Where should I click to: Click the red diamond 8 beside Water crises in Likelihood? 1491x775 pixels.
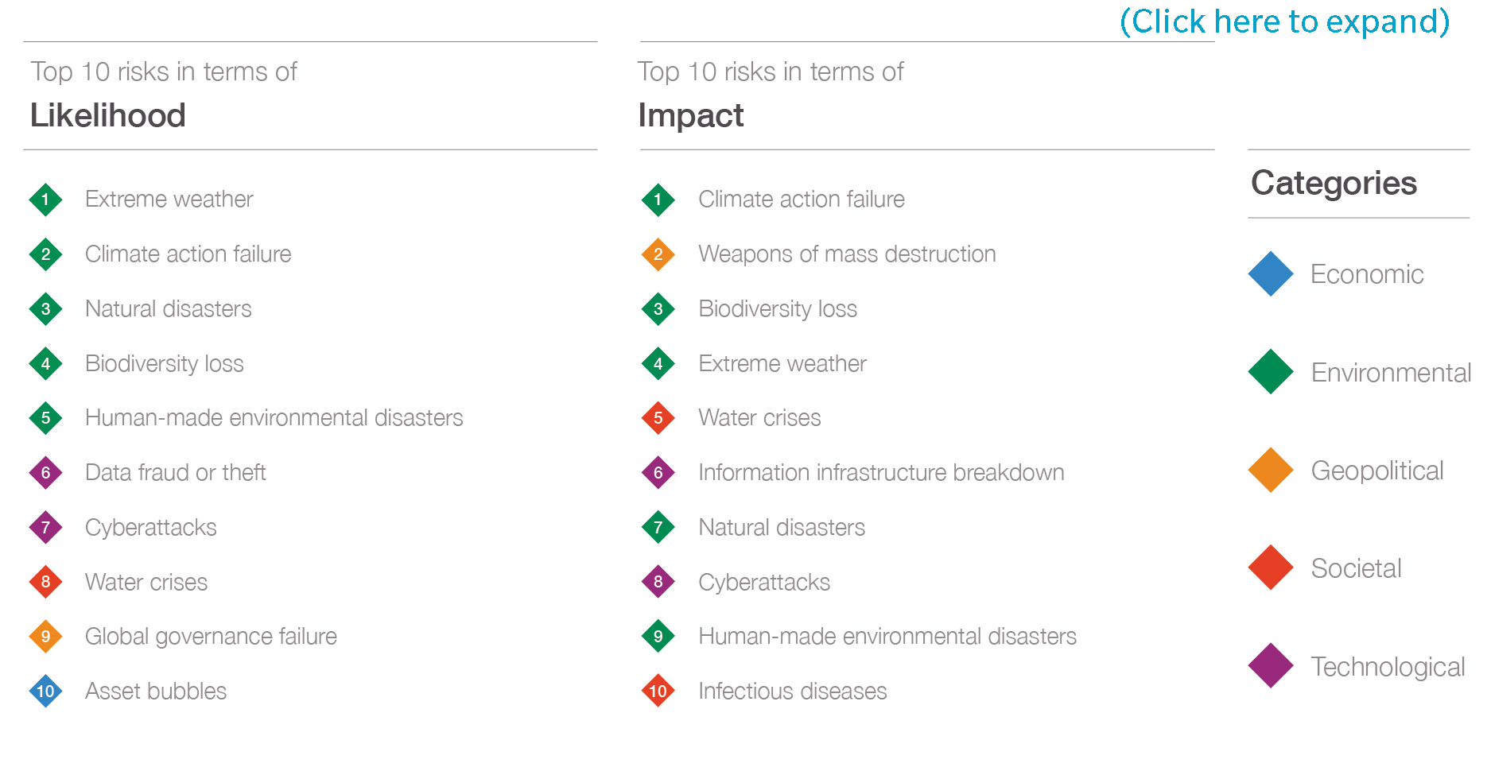pyautogui.click(x=45, y=582)
